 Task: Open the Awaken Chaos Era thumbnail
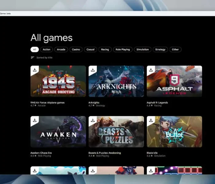point(58,132)
